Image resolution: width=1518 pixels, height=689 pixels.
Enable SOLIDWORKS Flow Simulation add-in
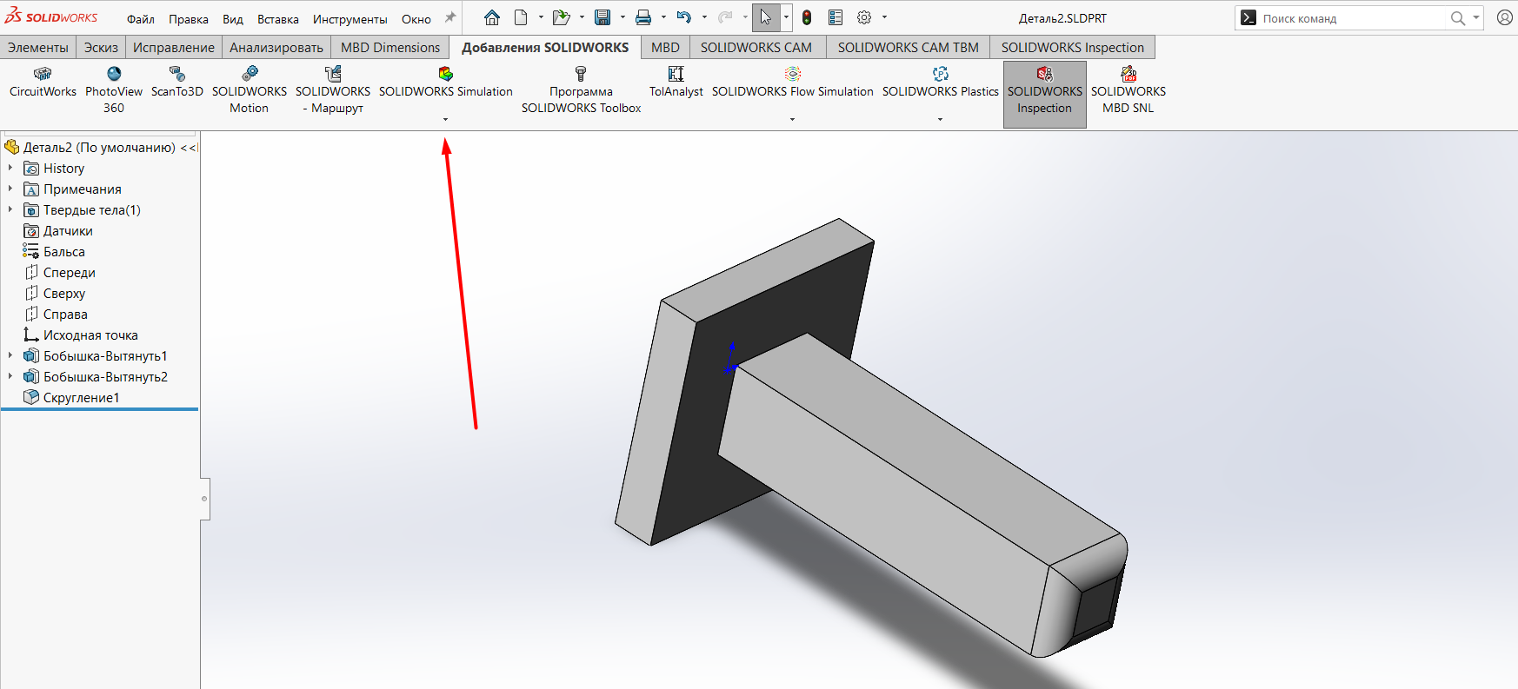pyautogui.click(x=792, y=83)
